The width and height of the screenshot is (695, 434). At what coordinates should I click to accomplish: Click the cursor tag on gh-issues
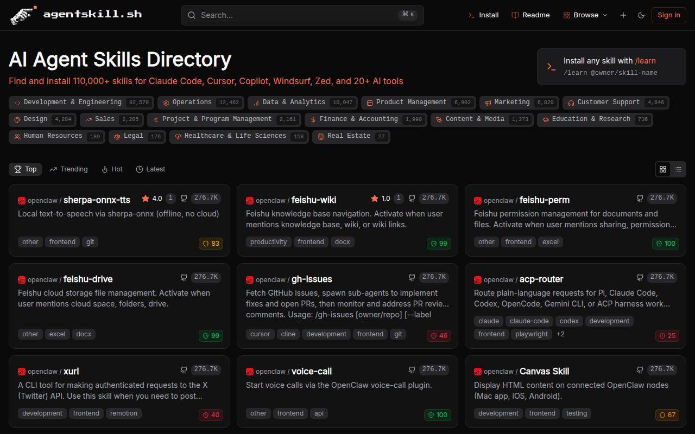260,334
